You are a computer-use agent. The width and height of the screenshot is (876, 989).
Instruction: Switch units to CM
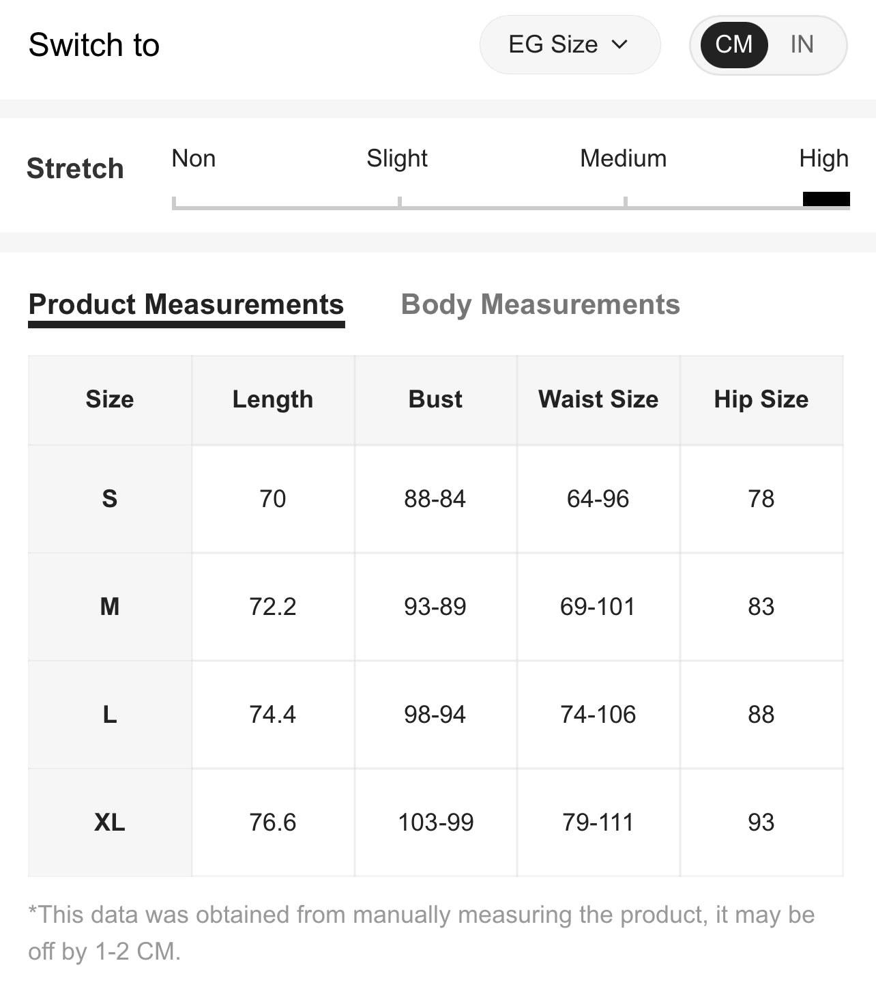(x=733, y=45)
